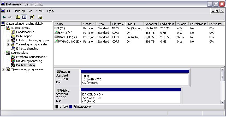
Task: Click the Systemverktøy tools icon
Action: (x=8, y=28)
